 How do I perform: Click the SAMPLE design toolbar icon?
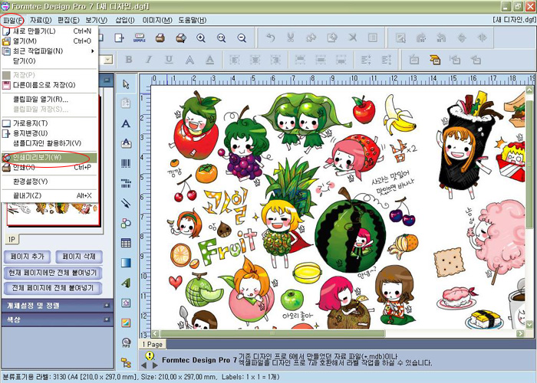pos(140,38)
